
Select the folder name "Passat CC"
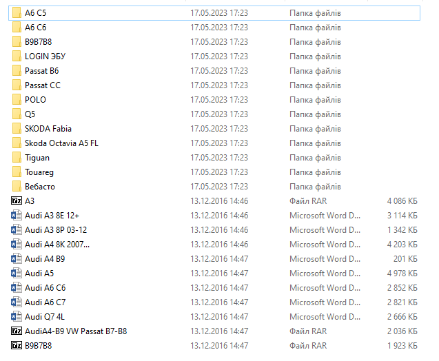43,85
